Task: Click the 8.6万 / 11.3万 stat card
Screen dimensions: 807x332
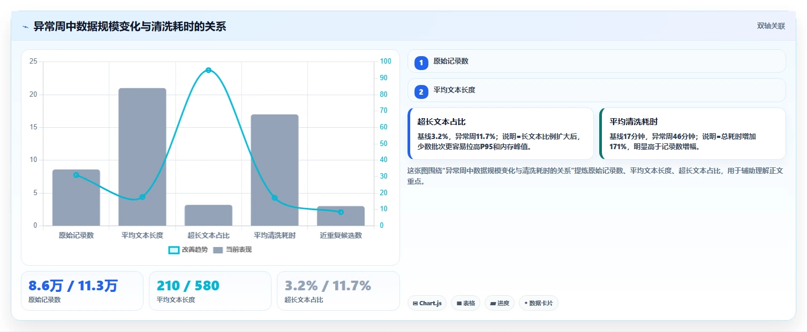Action: pos(82,291)
